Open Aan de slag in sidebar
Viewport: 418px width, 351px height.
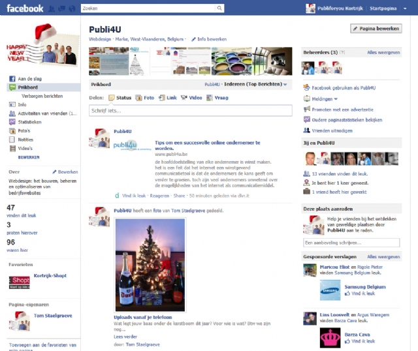point(29,78)
